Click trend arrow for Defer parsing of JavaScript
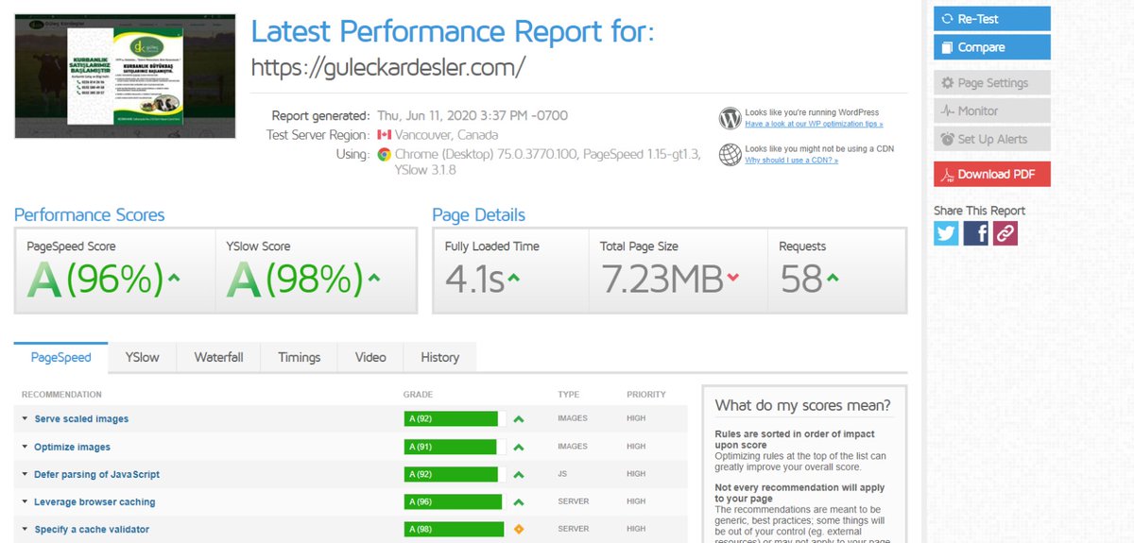 519,475
